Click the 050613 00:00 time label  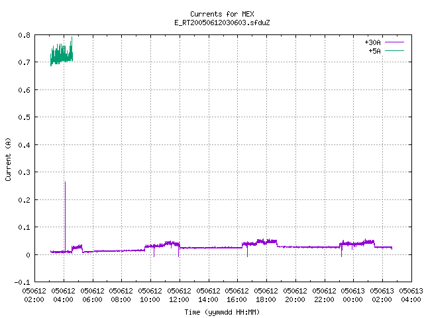353,295
